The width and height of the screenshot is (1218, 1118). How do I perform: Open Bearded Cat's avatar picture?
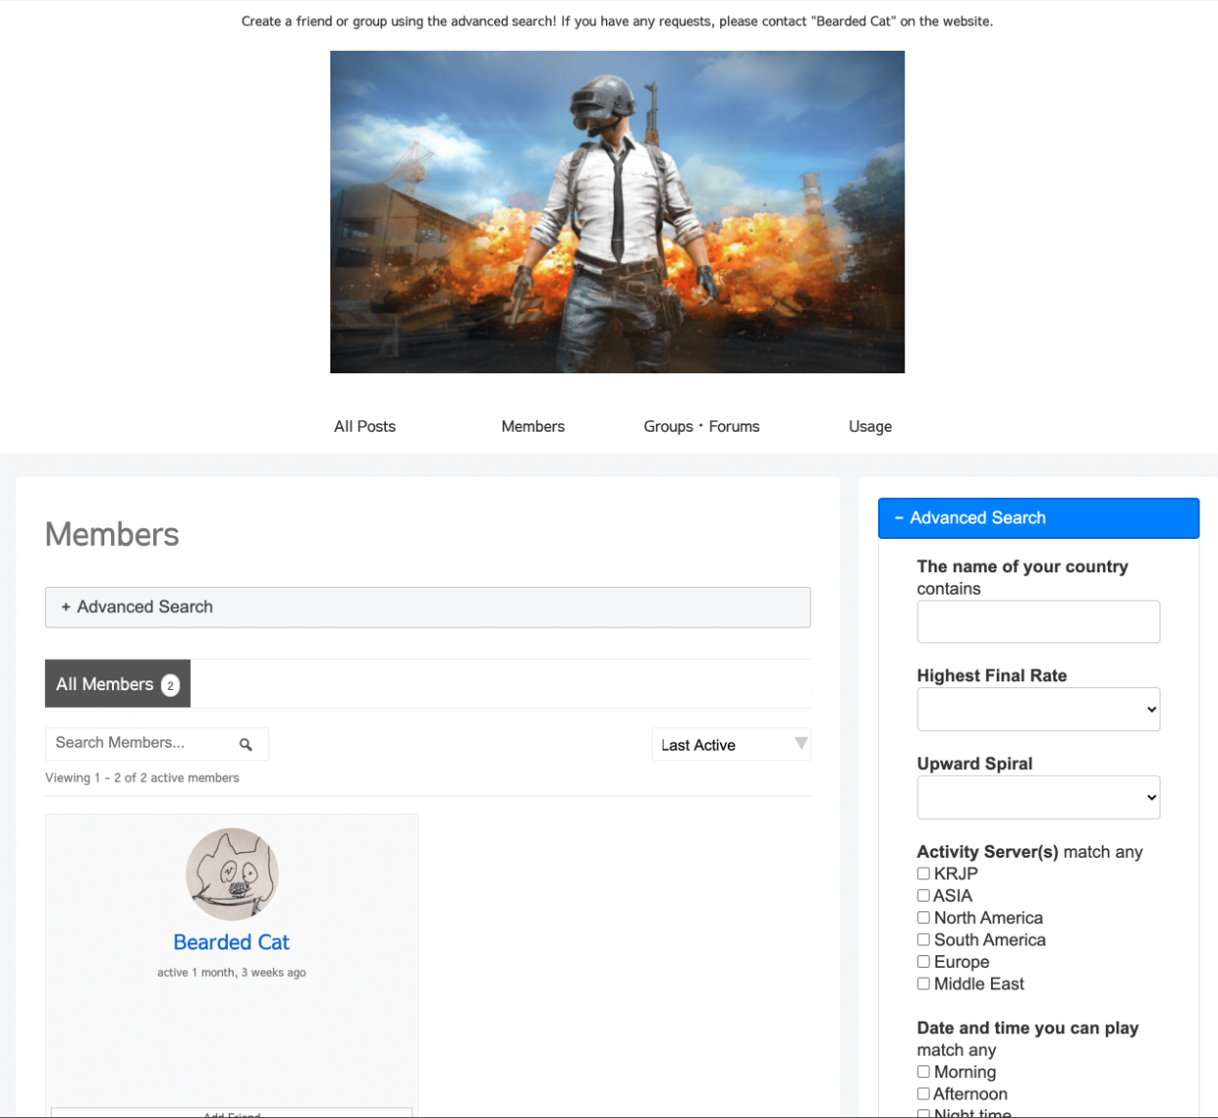tap(232, 874)
